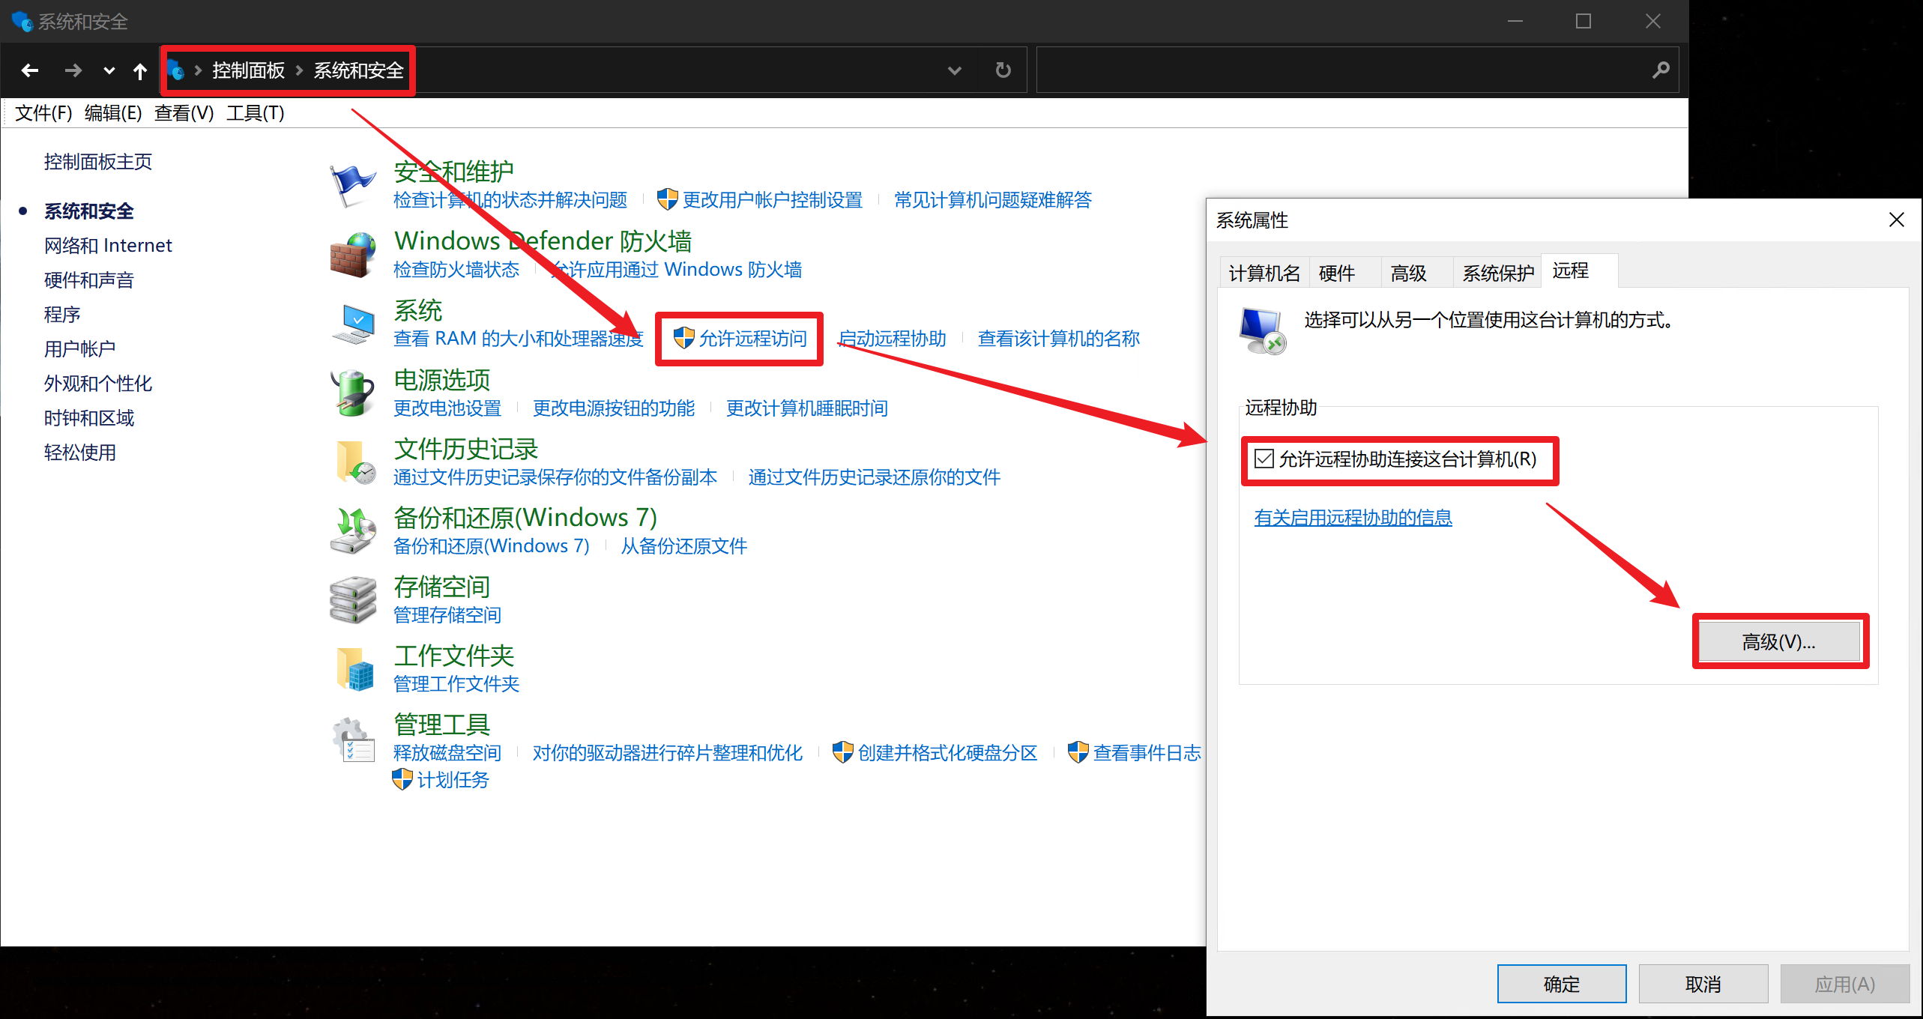Click the 系统 computer monitor icon
Viewport: 1923px width, 1019px height.
coord(353,324)
